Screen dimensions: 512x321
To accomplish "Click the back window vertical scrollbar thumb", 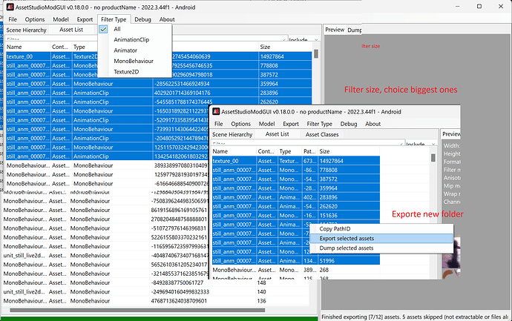I will click(x=316, y=54).
